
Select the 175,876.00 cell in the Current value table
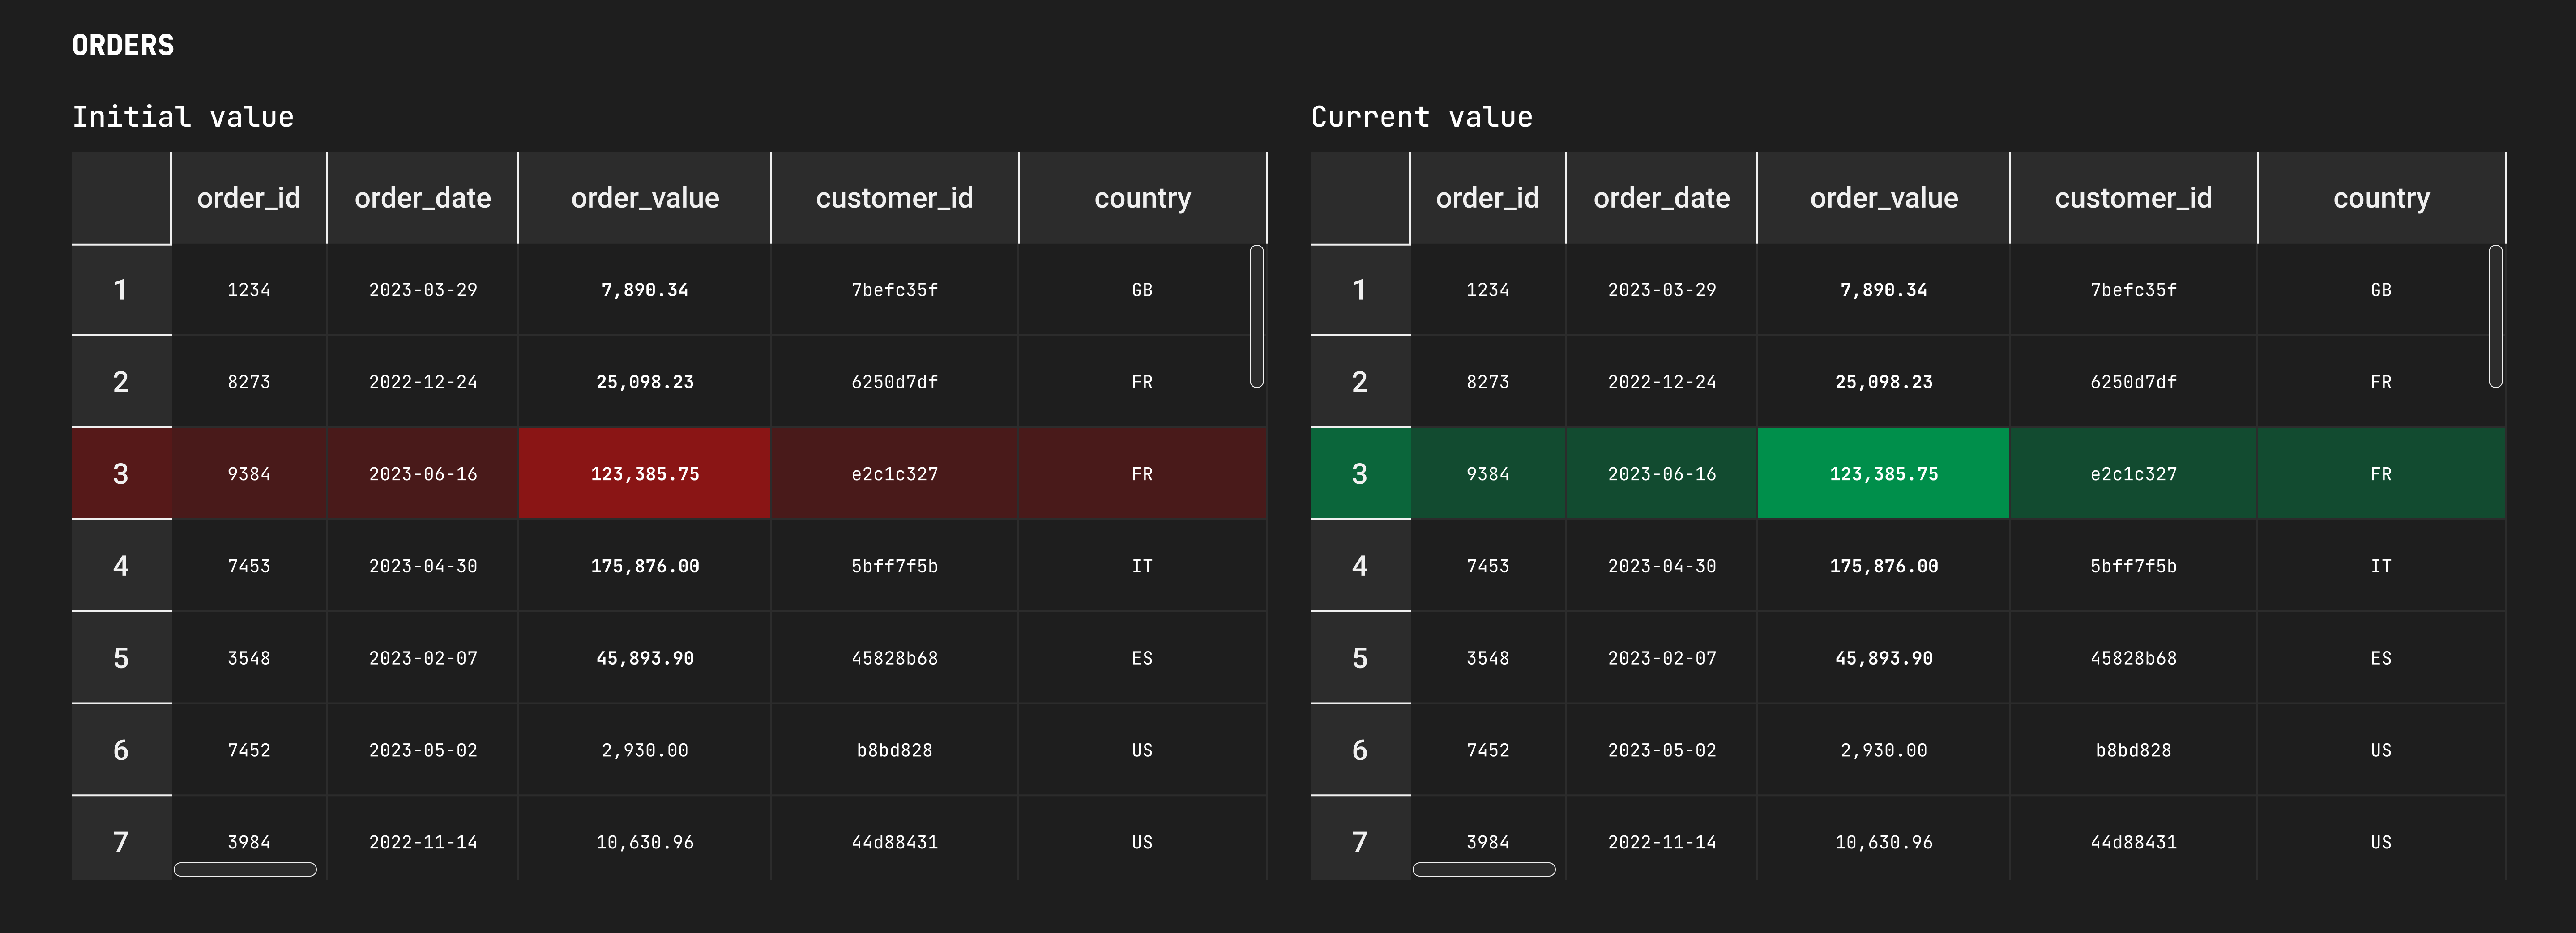(x=1883, y=566)
